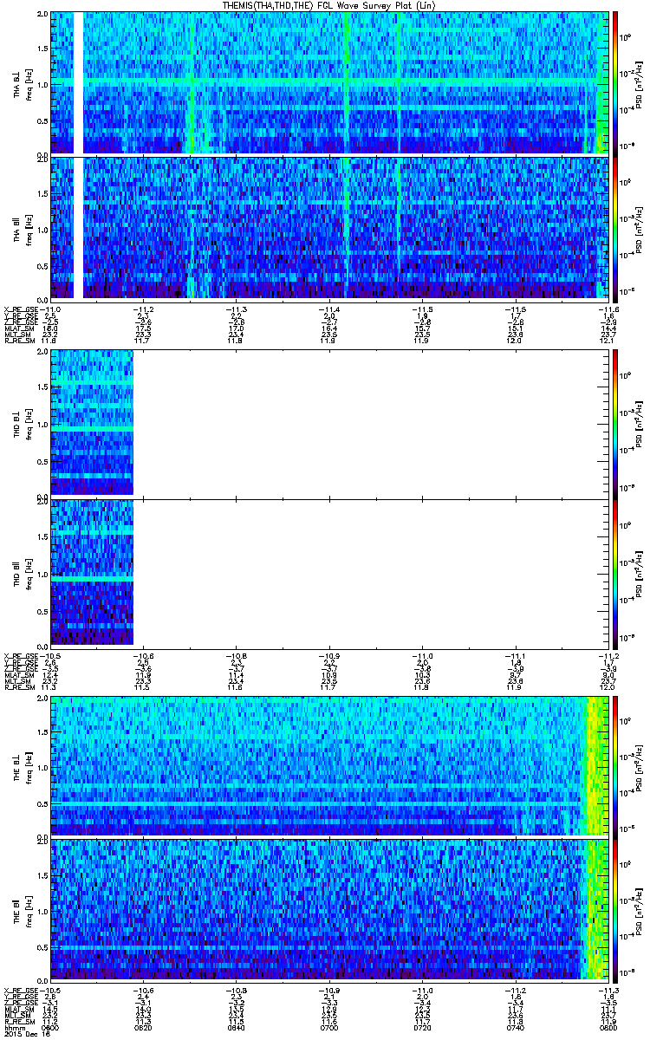This screenshot has width=650, height=1040.
Task: Click the THE B-parallel spectrogram panel
Action: (331, 909)
